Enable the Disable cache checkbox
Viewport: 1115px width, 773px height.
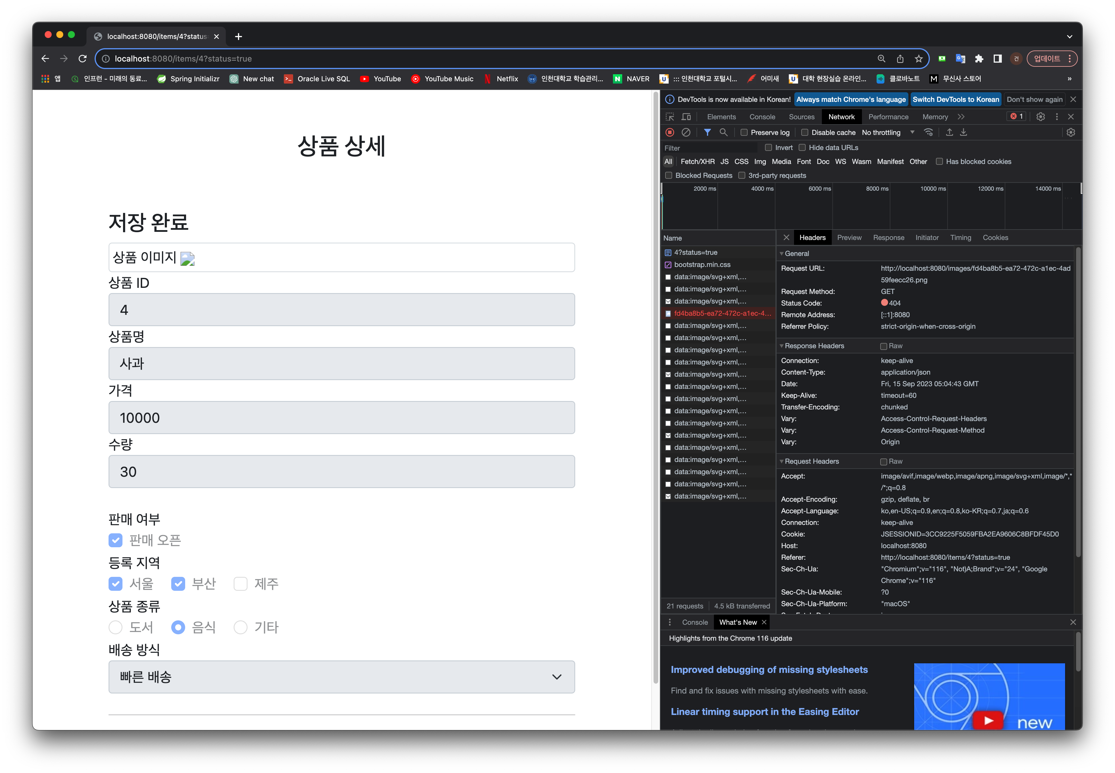(804, 133)
